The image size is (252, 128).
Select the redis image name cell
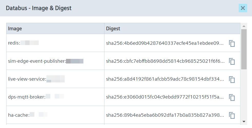55,43
